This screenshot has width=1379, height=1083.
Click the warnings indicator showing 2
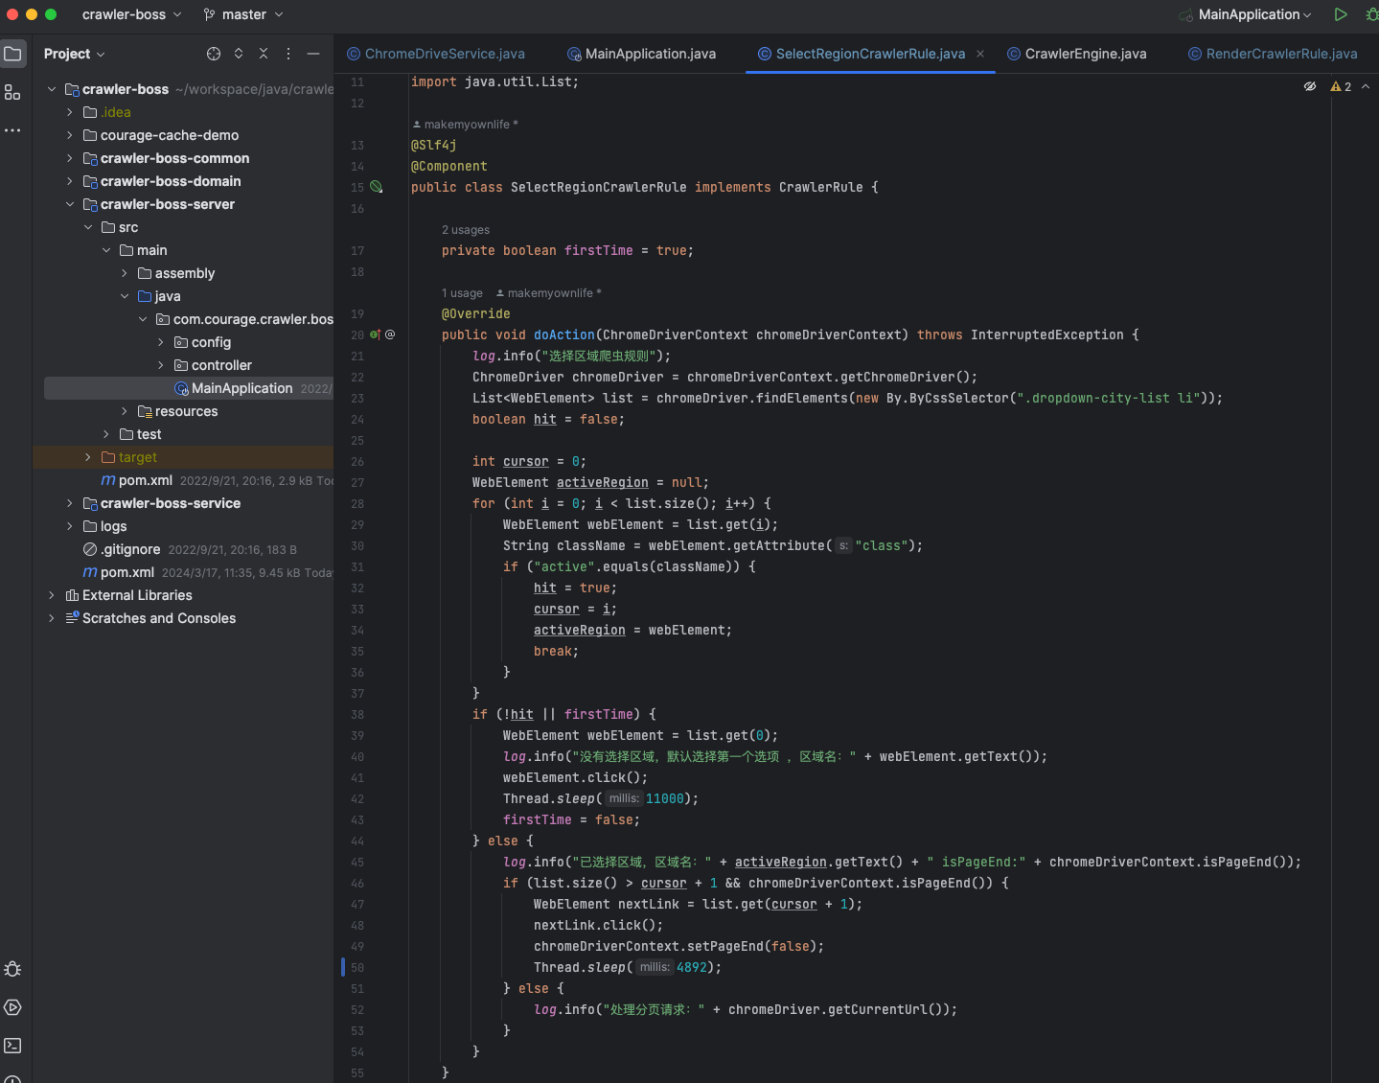coord(1341,86)
